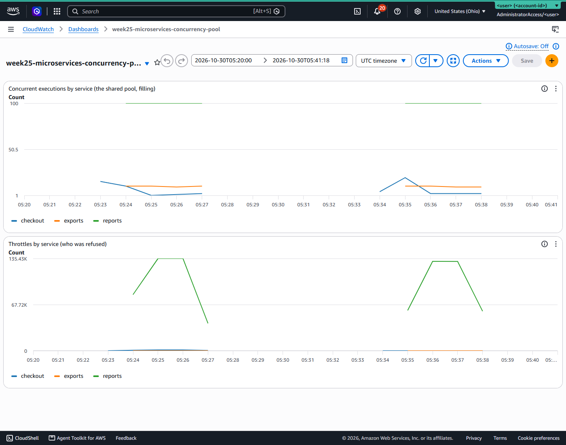Open Throttles by service widget options menu

coord(556,244)
